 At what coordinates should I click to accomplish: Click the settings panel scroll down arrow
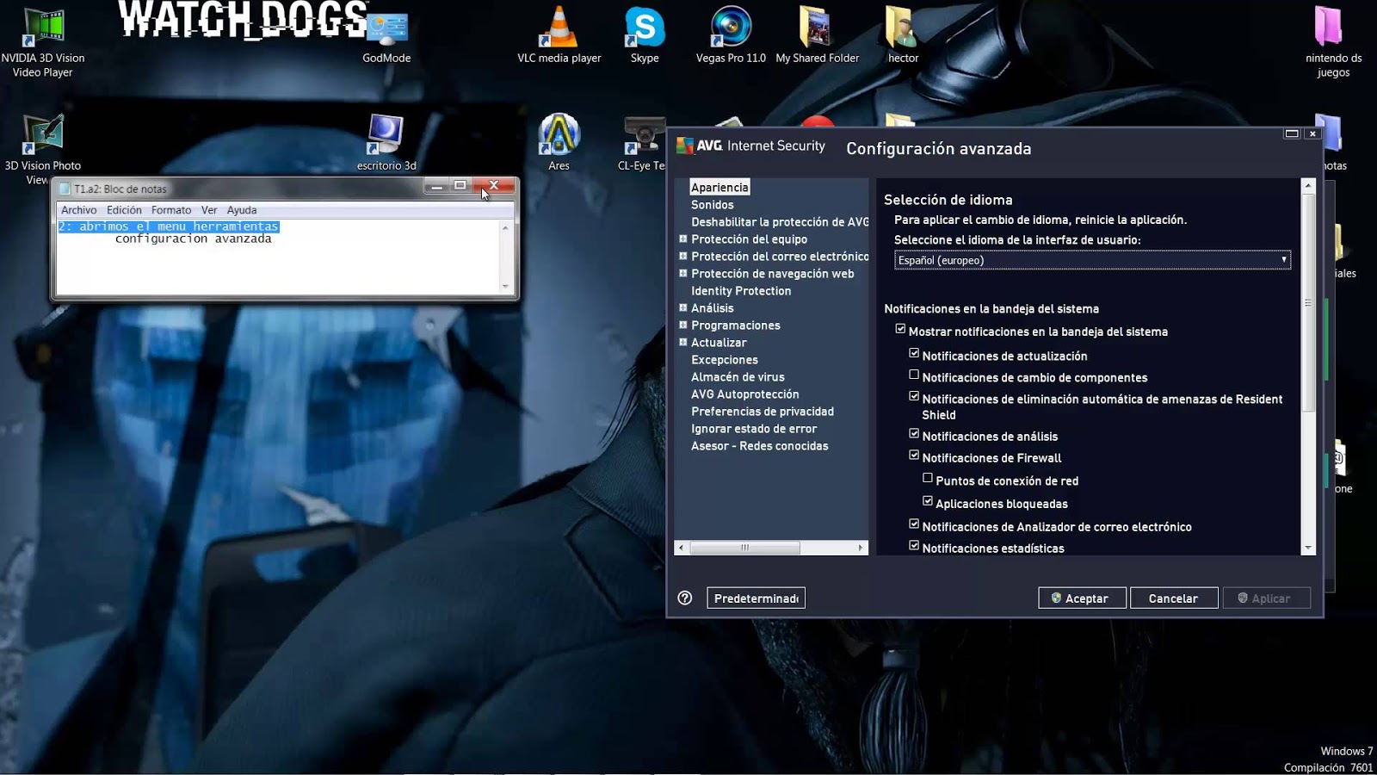1308,548
